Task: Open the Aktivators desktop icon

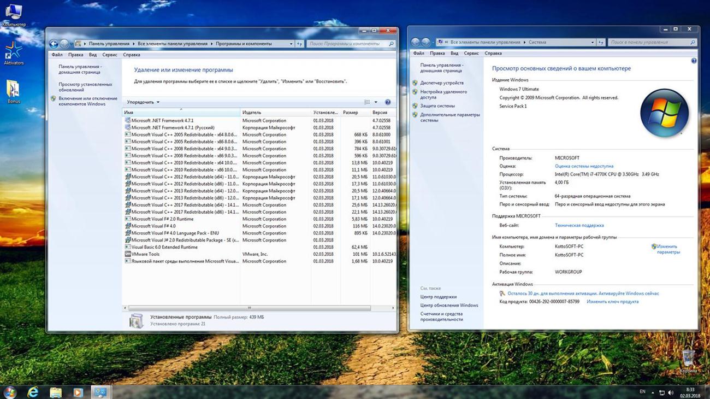Action: (13, 51)
